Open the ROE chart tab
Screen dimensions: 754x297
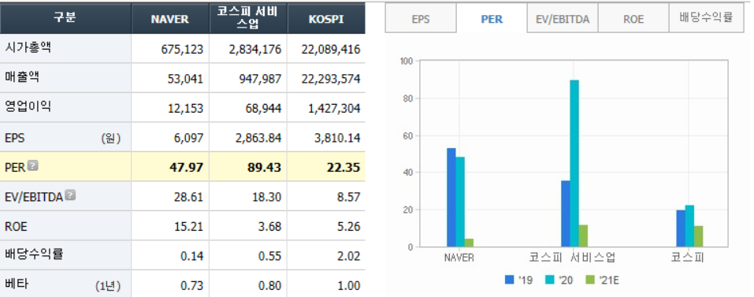click(x=633, y=19)
